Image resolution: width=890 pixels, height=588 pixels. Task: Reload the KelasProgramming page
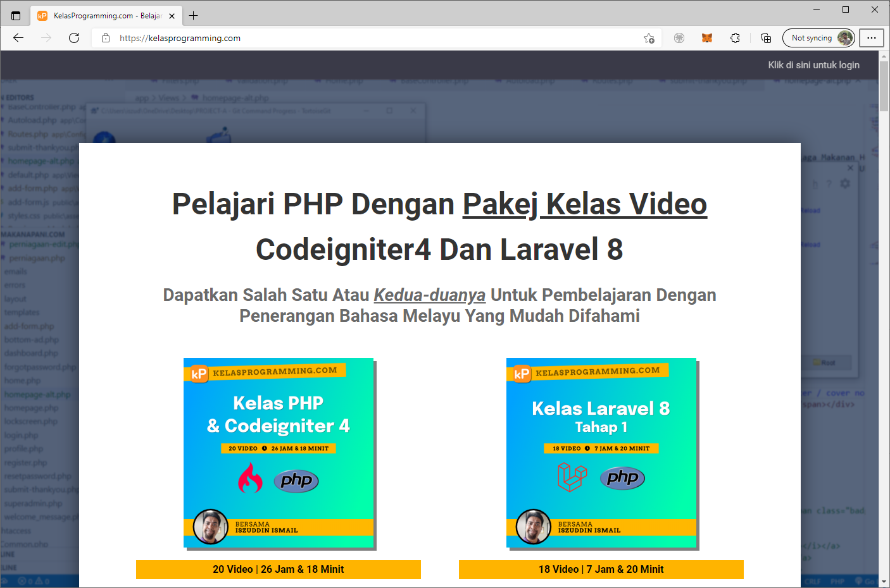click(x=74, y=38)
